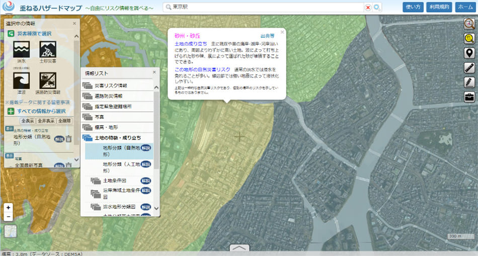Toggle 表示 for 地形分類 layer
The height and width of the screenshot is (256, 478).
click(9, 128)
